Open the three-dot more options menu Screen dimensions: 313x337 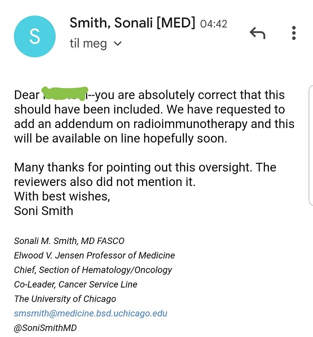(294, 33)
